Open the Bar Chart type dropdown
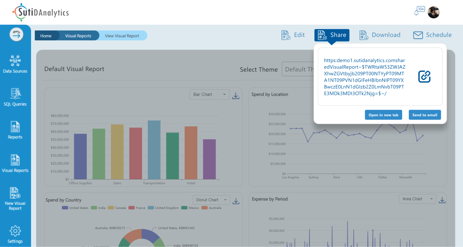 click(x=210, y=95)
